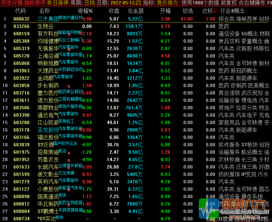Click the 福达股份 stock name
The image size is (272, 222).
tap(48, 137)
